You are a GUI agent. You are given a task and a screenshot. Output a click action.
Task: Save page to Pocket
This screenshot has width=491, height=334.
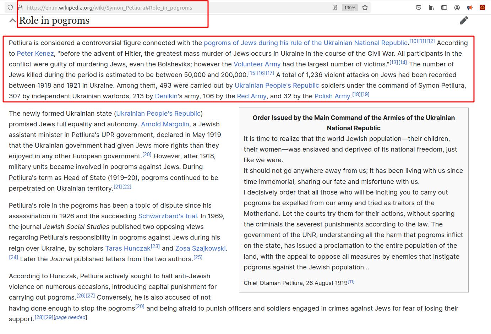[419, 7]
